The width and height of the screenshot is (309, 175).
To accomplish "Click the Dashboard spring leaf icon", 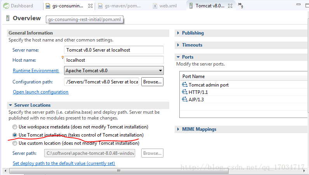I will (6, 6).
